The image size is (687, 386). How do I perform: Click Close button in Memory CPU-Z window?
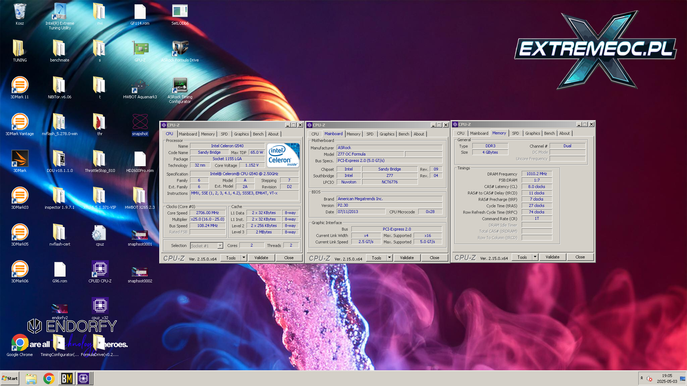point(580,257)
